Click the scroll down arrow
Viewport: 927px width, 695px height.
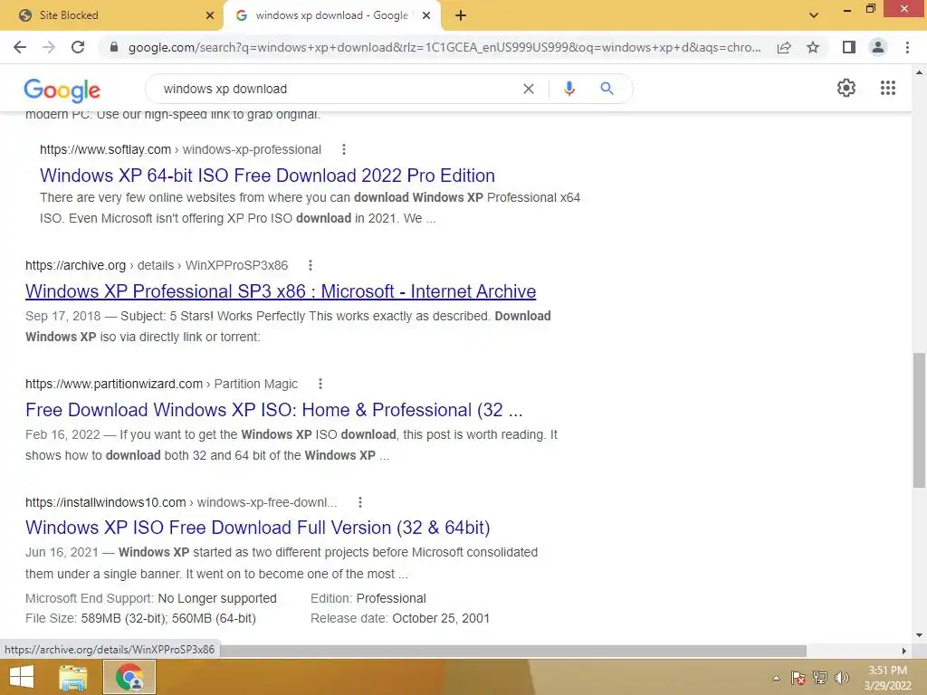[919, 635]
